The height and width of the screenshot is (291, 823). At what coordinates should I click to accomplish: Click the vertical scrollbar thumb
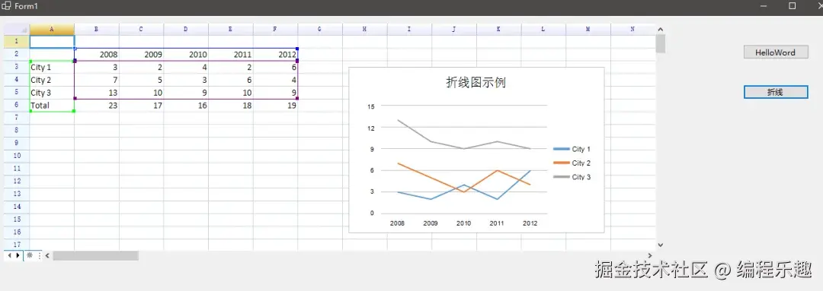click(x=660, y=44)
